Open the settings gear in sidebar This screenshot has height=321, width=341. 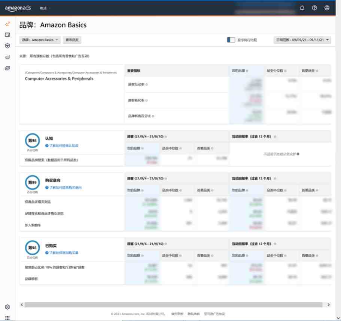7,307
